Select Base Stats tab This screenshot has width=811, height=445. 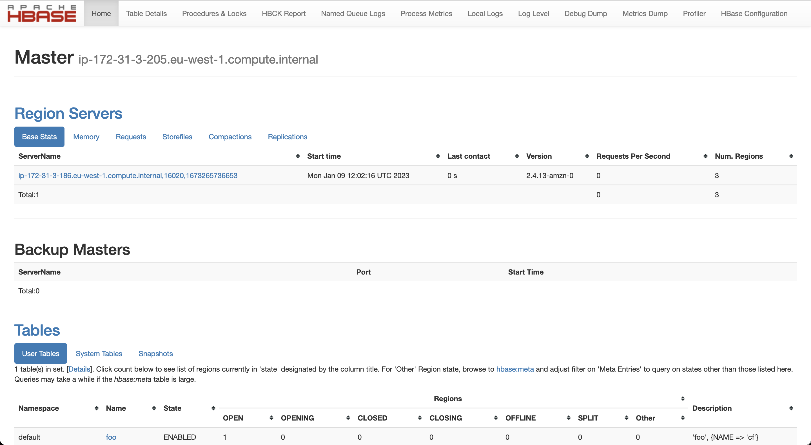coord(39,137)
